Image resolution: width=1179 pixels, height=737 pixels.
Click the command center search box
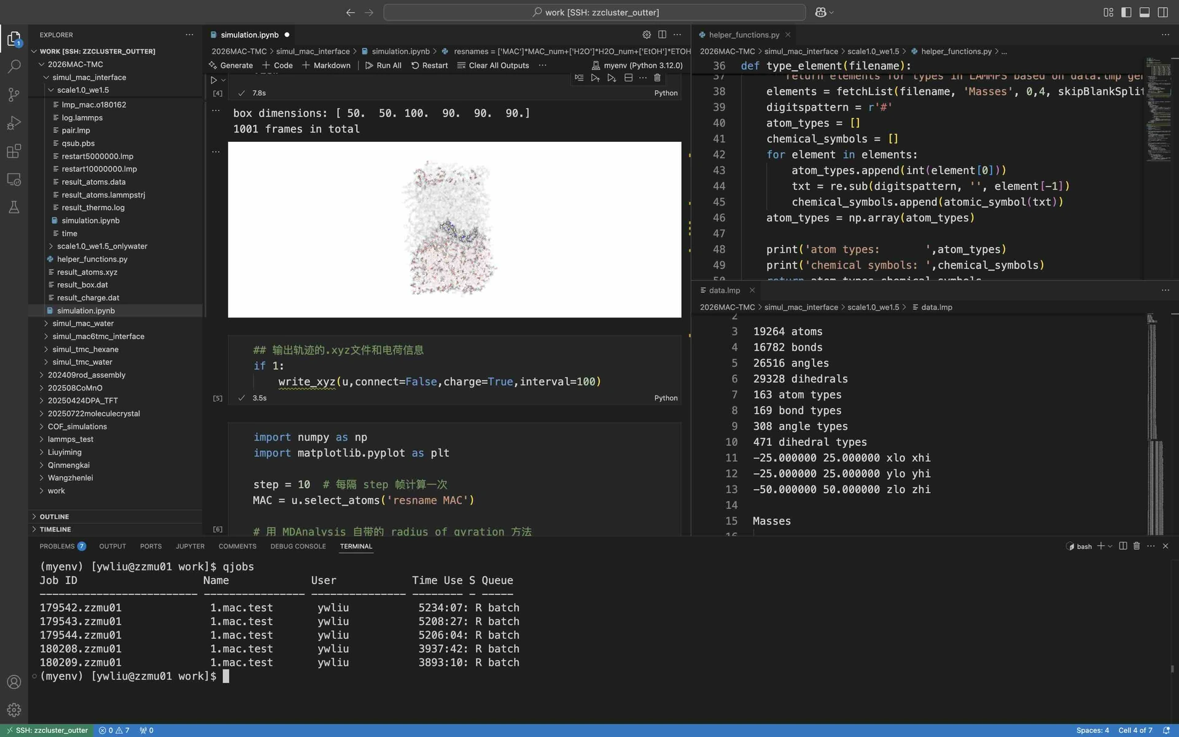click(594, 12)
